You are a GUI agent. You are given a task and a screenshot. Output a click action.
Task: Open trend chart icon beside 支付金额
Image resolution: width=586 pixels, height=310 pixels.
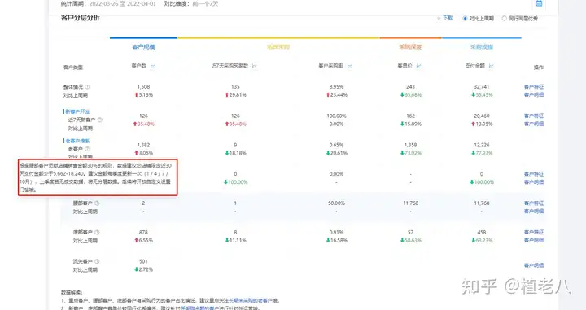[491, 66]
